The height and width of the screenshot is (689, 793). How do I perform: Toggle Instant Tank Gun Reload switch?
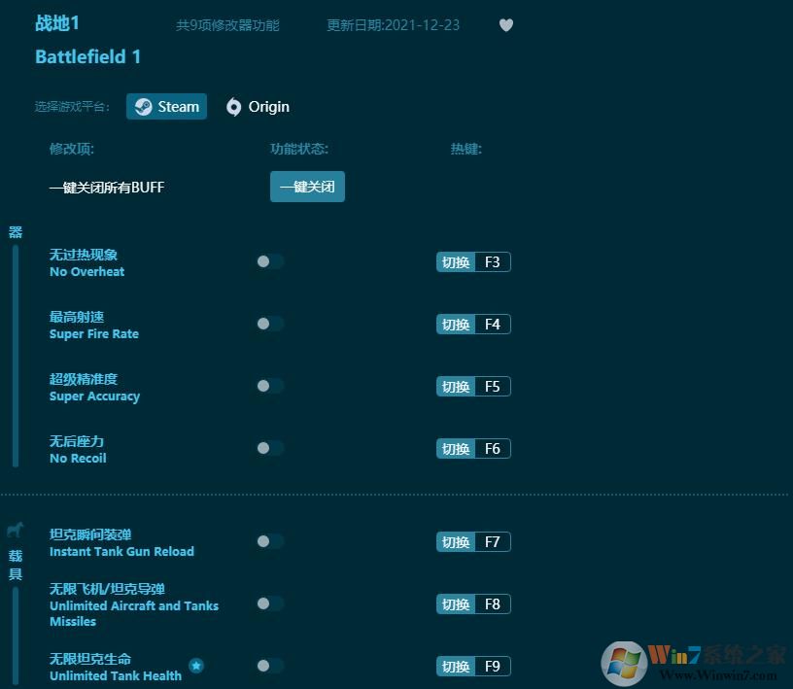coord(270,541)
